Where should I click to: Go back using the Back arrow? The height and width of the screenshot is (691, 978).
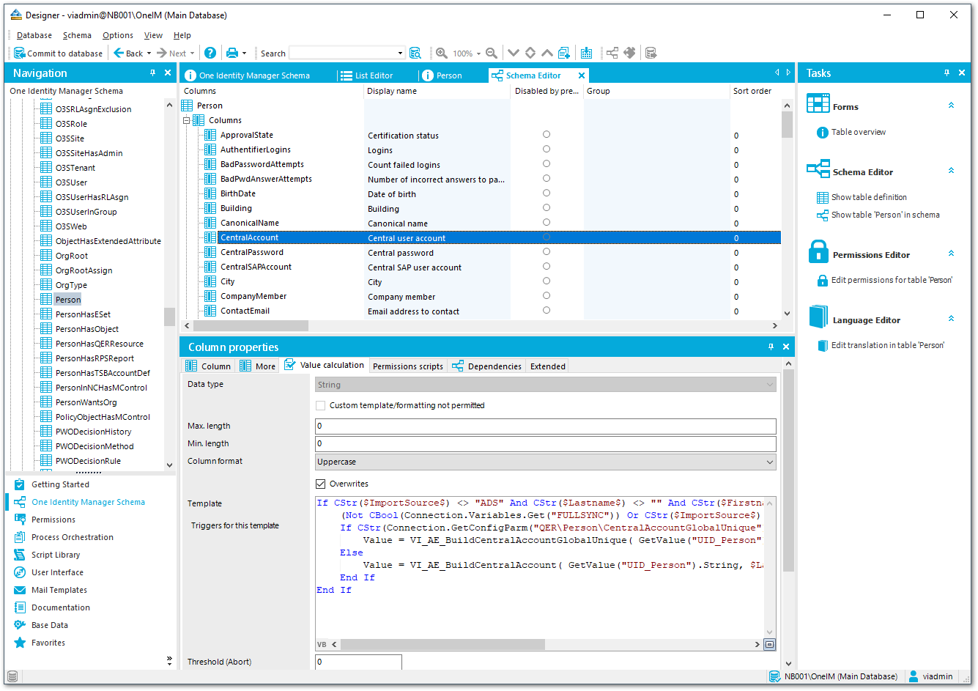pos(127,53)
